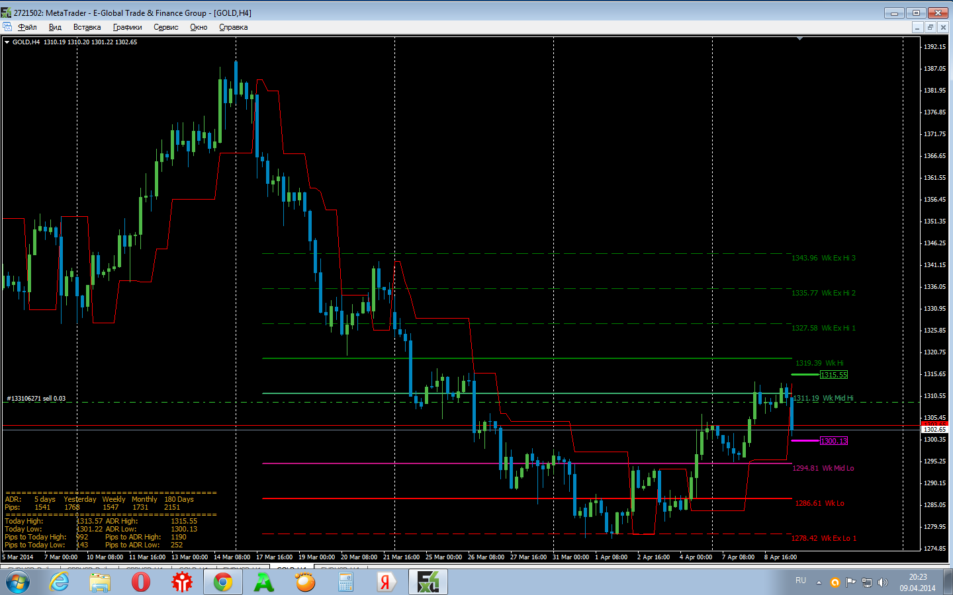Click the orange tray notification icon
The width and height of the screenshot is (953, 595).
[835, 582]
